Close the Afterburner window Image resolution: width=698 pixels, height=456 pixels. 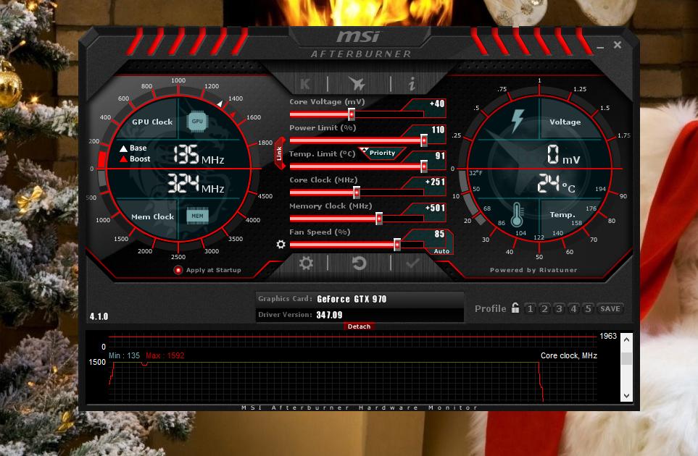[x=618, y=44]
